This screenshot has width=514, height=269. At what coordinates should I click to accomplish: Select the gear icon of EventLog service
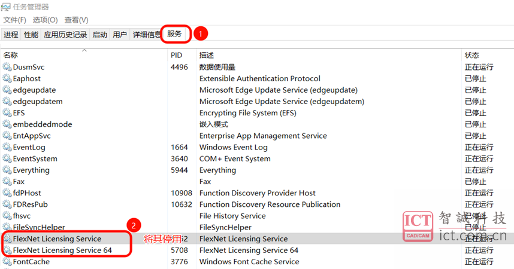click(7, 147)
